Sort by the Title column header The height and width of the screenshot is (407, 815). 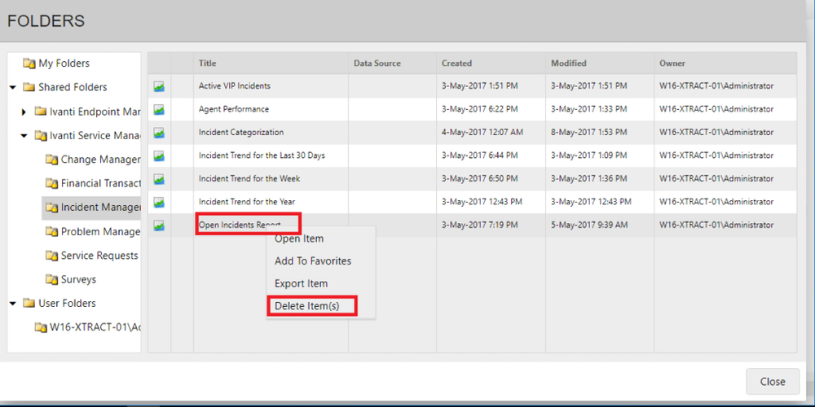point(271,63)
